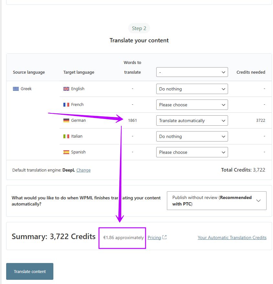Click the Step 2 badge

(x=139, y=28)
